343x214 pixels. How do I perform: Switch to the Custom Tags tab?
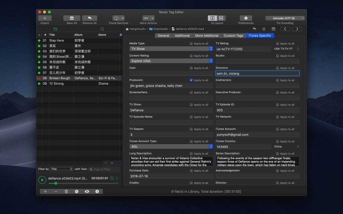point(233,35)
